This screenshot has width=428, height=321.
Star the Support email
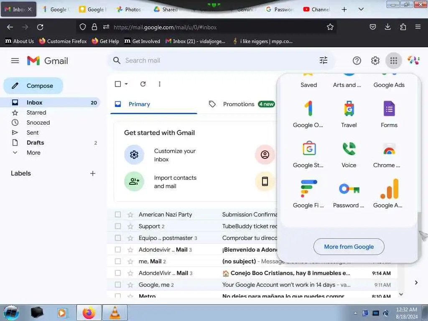(130, 227)
